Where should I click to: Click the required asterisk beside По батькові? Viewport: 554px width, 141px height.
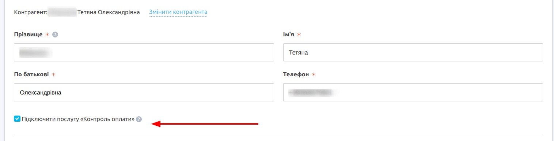[53, 74]
